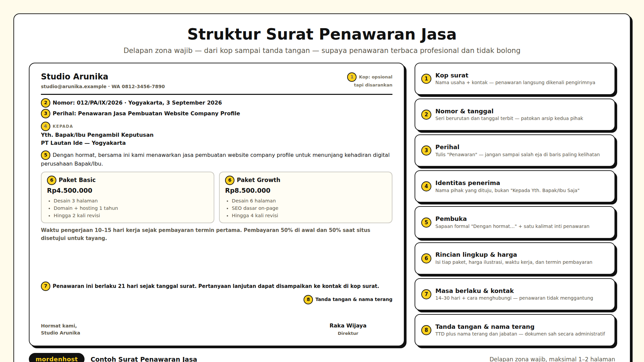Click the number 3 badge before Perihal: Penawaran Jasa
644x362 pixels.
point(46,114)
